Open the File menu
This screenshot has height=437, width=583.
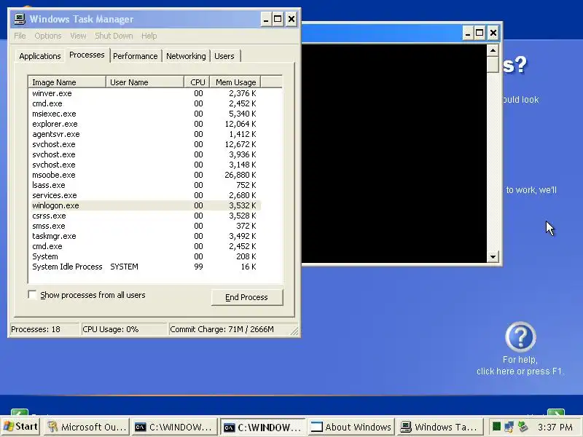coord(20,36)
